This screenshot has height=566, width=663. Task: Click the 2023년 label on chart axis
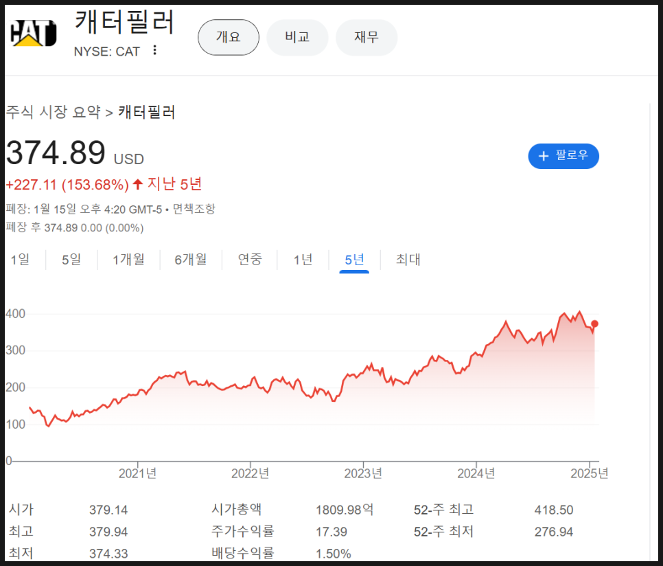[363, 473]
